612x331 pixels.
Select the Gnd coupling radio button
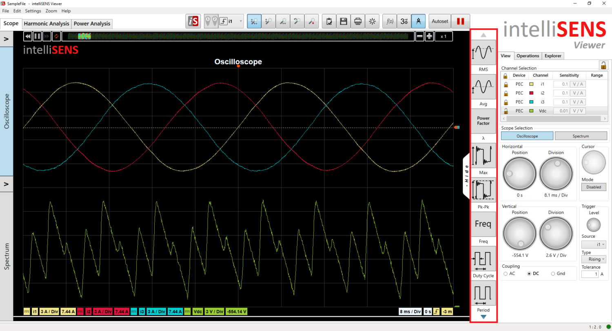[552, 274]
